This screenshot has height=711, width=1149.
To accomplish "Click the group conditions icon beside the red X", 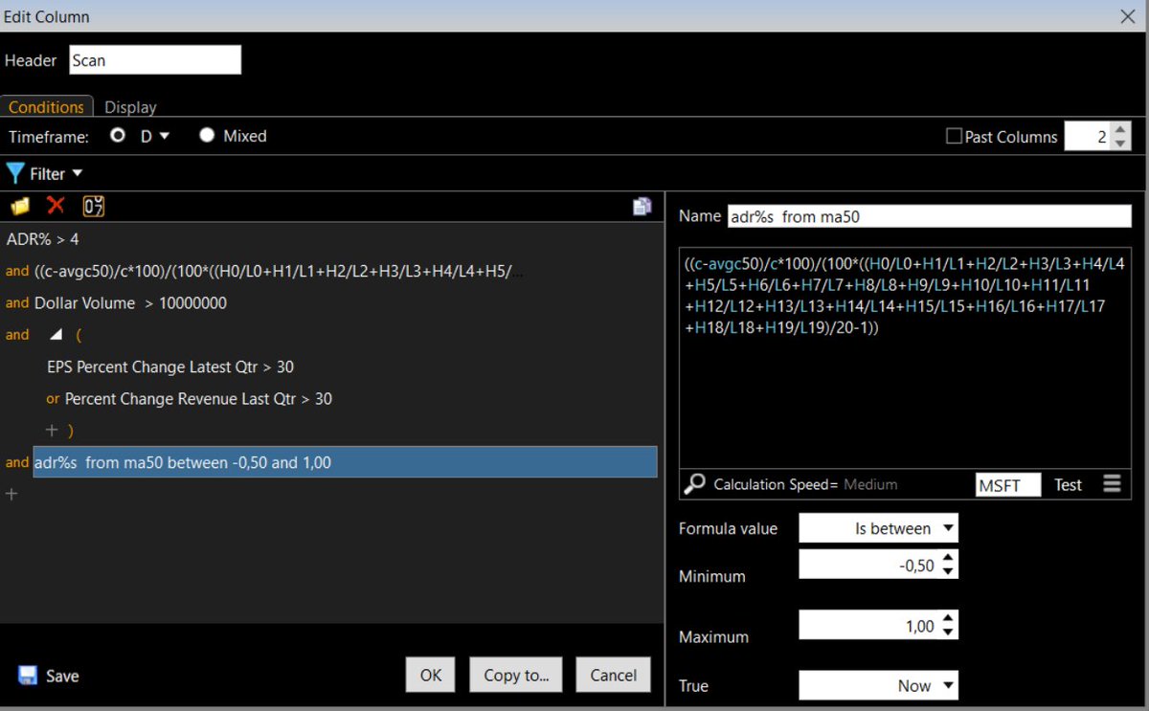I will [x=94, y=206].
